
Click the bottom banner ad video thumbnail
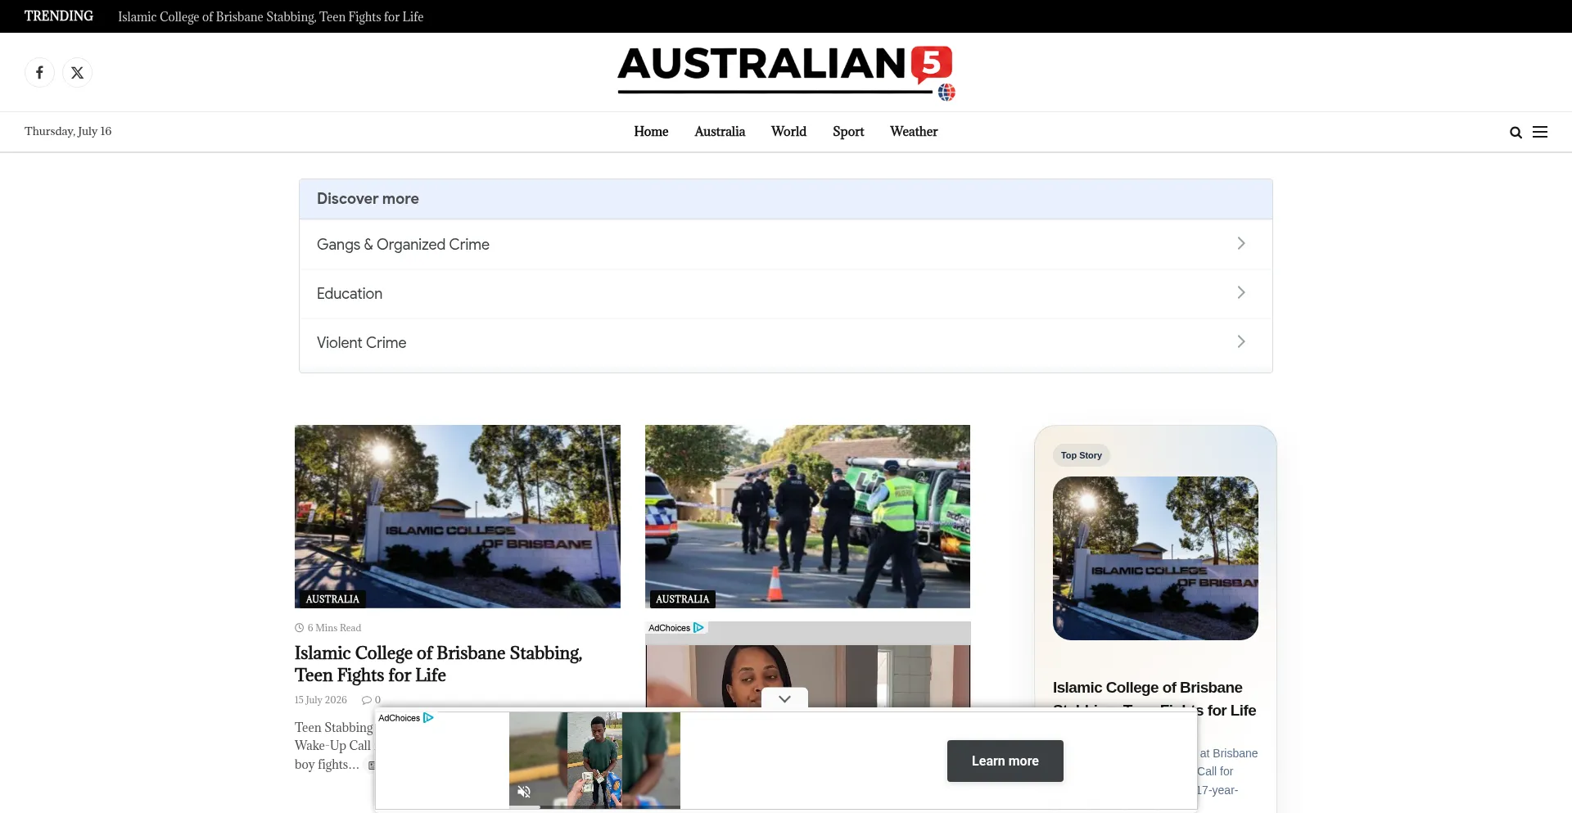pos(594,761)
